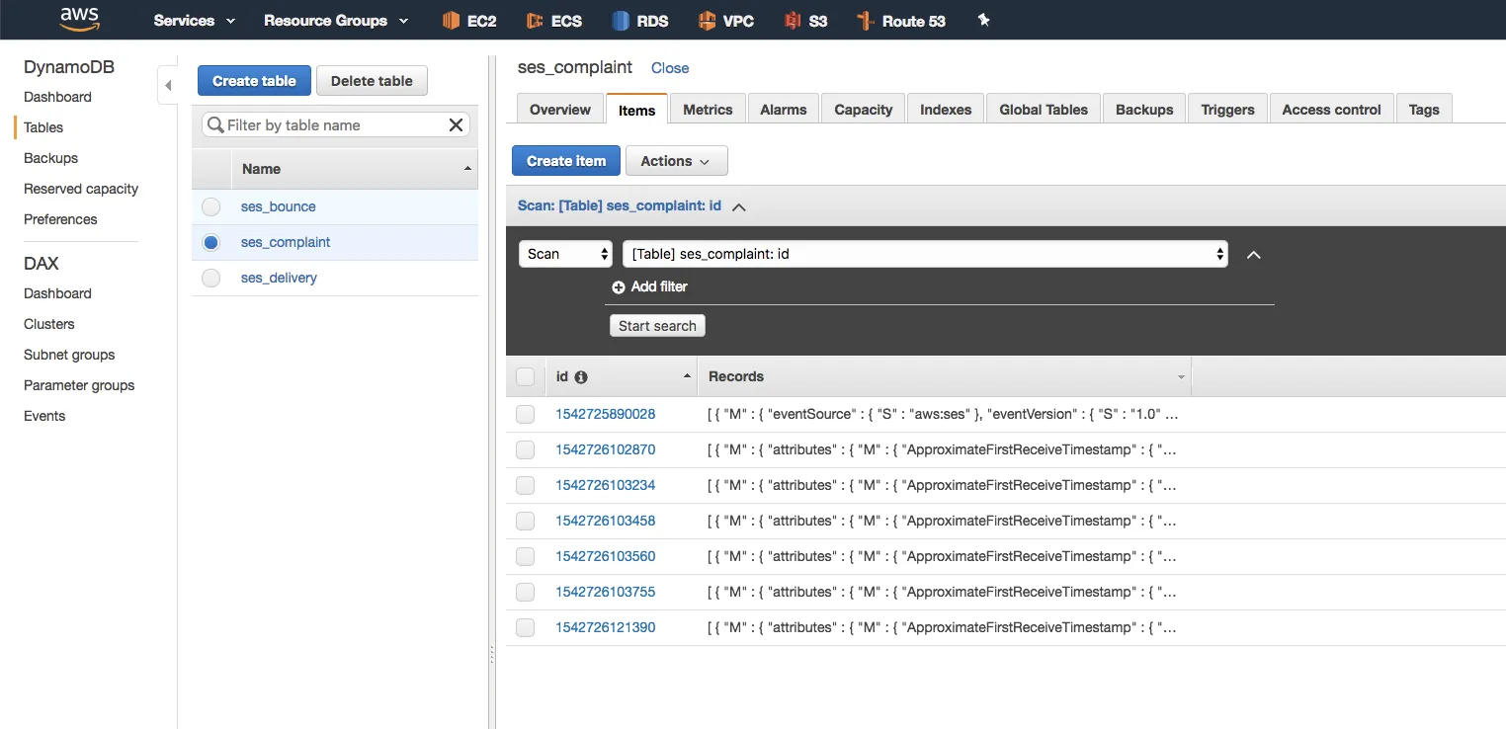Select the ses_delivery table radio button

pos(210,279)
